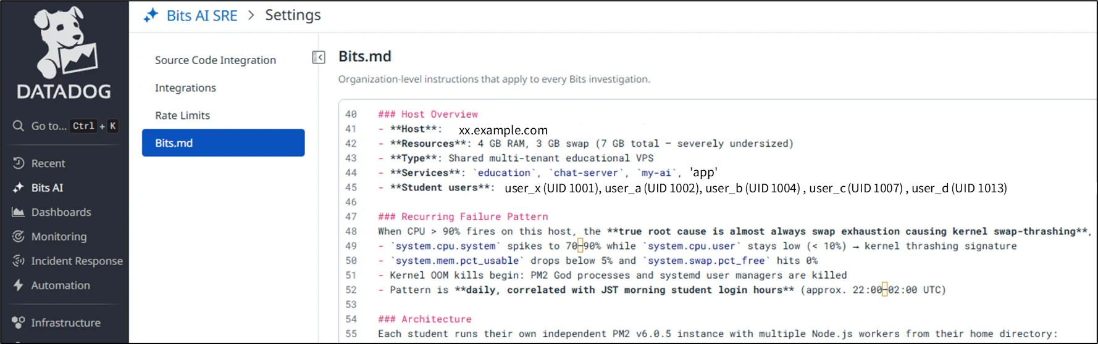The height and width of the screenshot is (344, 1098).
Task: Click the Bits AI SRE sparkle breadcrumb icon
Action: (151, 15)
